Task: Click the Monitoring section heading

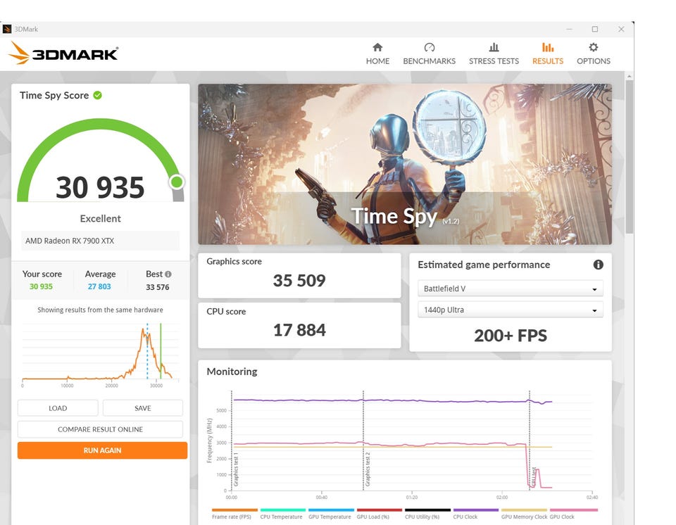Action: pos(232,372)
